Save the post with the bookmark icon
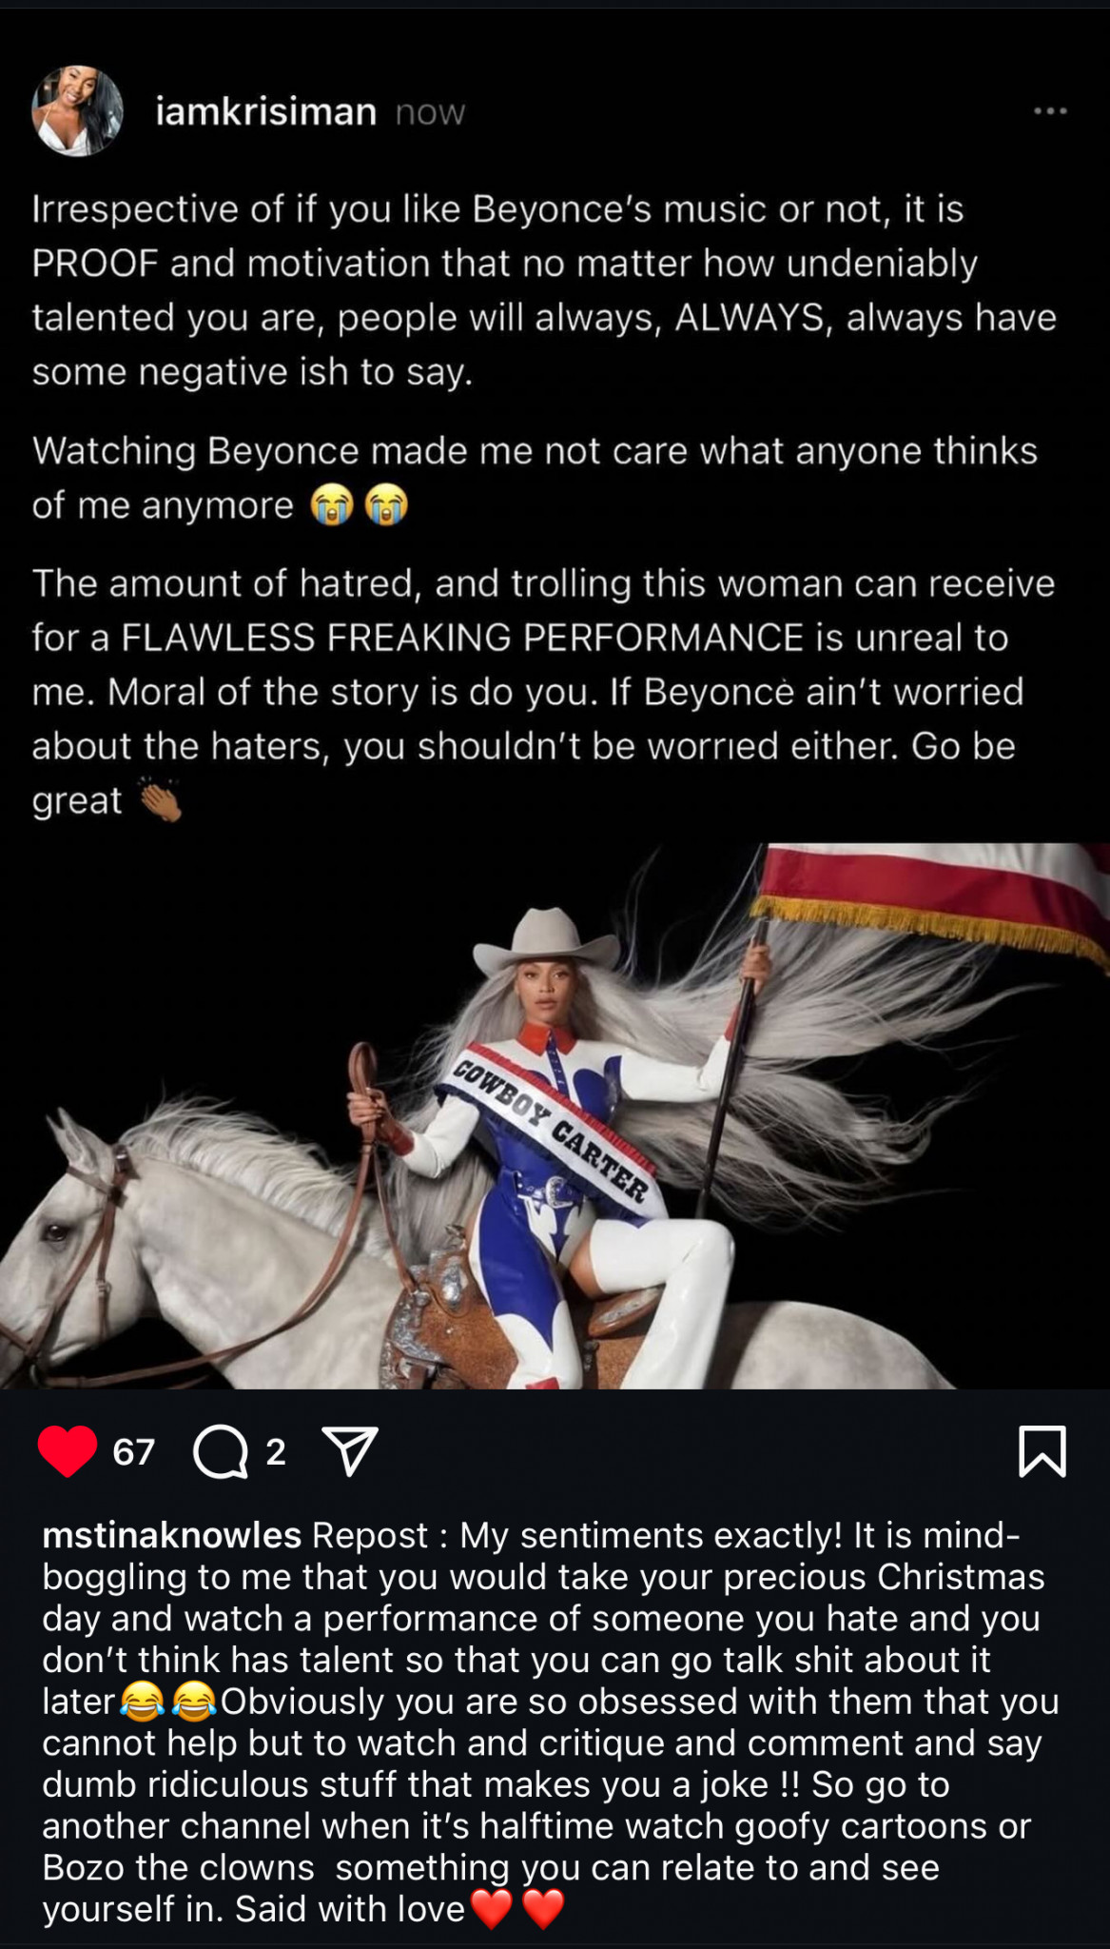This screenshot has width=1110, height=1949. 1042,1451
